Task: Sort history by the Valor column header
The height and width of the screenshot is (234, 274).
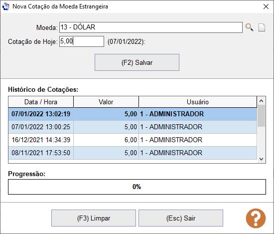Action: [x=106, y=102]
